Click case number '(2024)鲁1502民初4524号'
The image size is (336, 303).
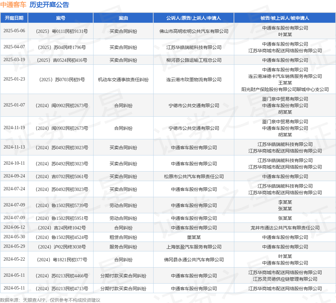62,237
